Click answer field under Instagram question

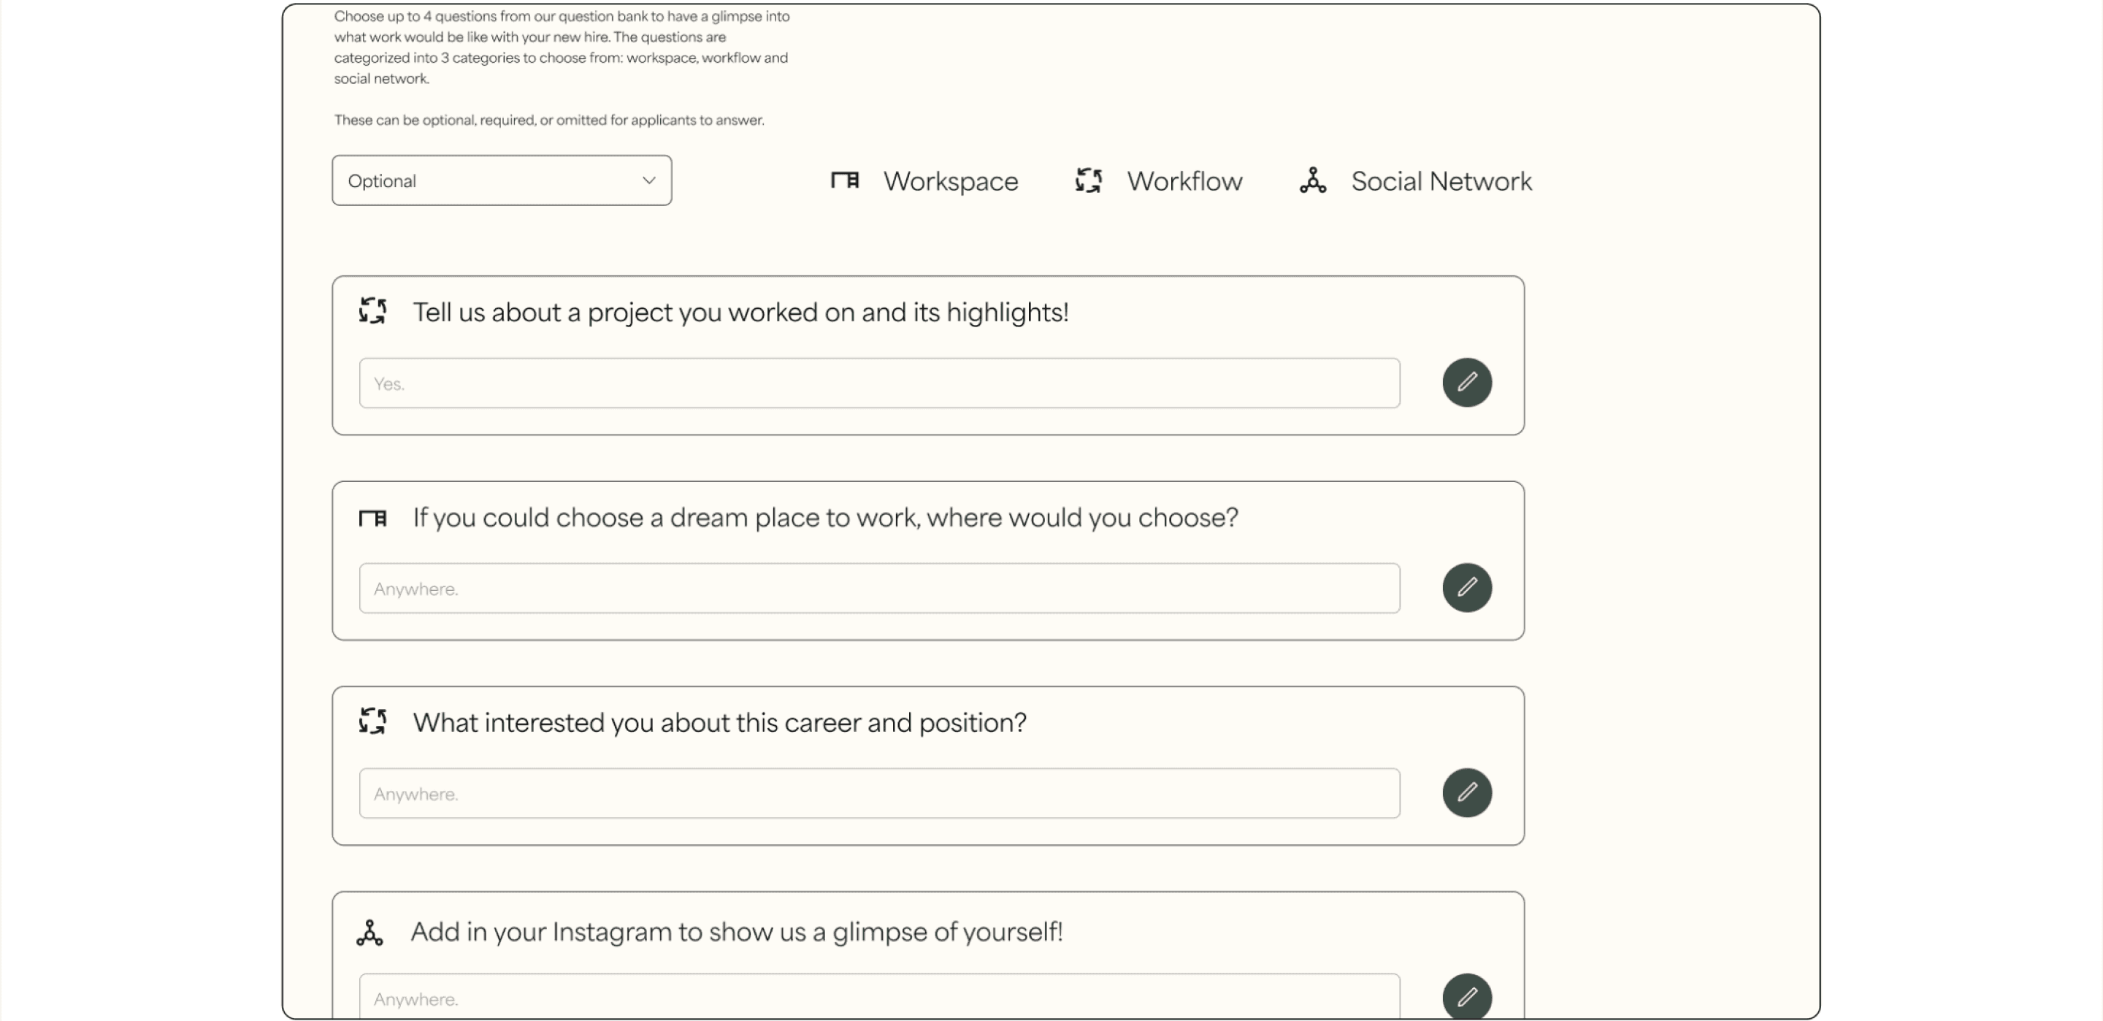point(879,995)
